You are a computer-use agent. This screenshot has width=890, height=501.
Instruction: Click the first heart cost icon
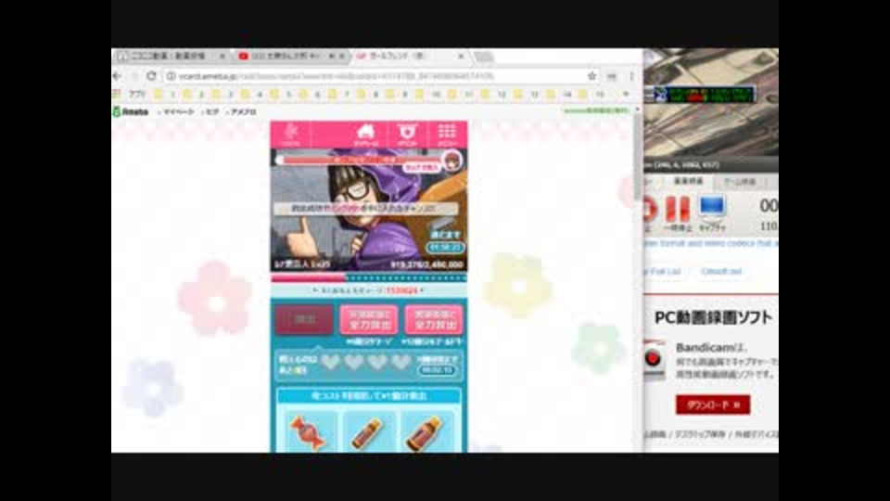tap(330, 362)
